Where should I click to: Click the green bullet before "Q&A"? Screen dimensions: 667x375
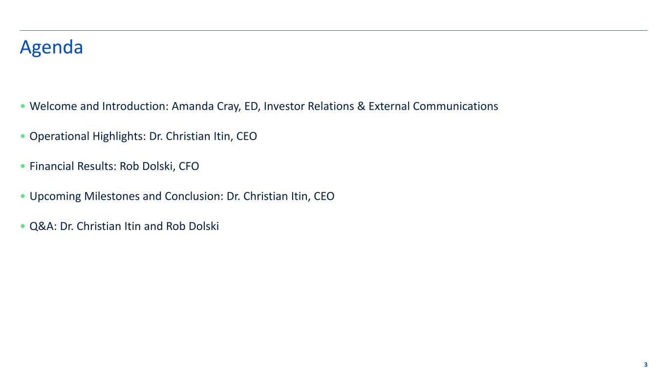[x=23, y=227]
